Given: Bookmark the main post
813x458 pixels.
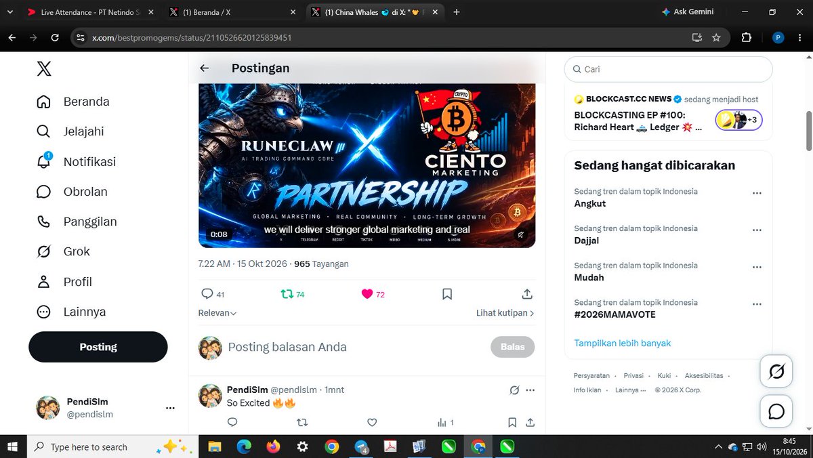Looking at the screenshot, I should click(447, 294).
